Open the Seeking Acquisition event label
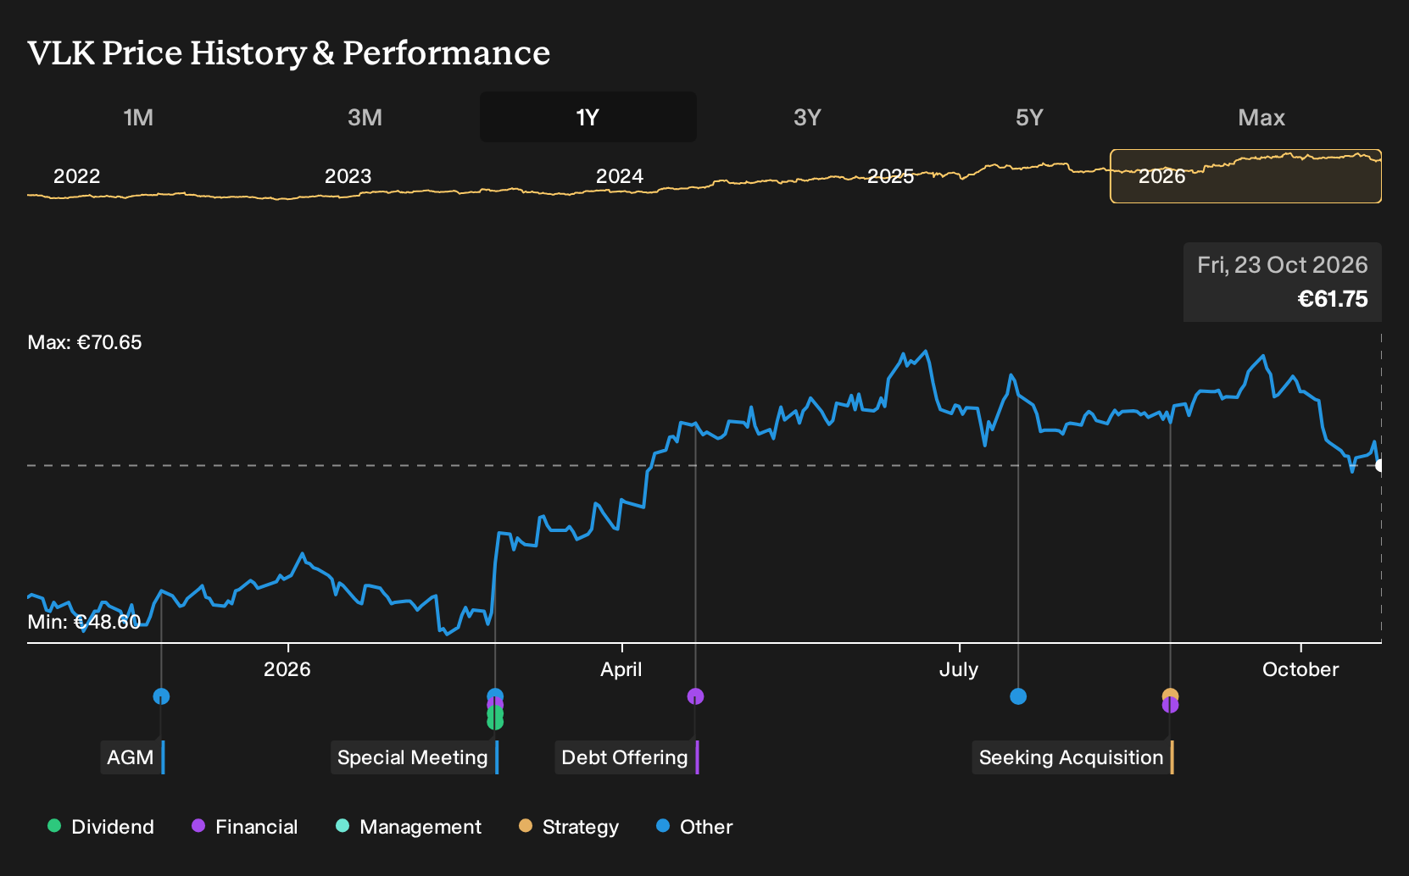1409x876 pixels. [1072, 757]
